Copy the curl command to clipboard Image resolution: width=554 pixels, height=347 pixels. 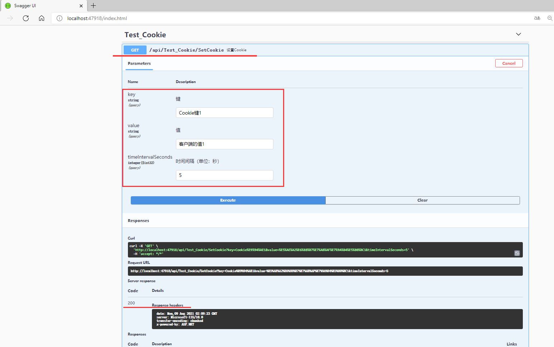pos(517,253)
